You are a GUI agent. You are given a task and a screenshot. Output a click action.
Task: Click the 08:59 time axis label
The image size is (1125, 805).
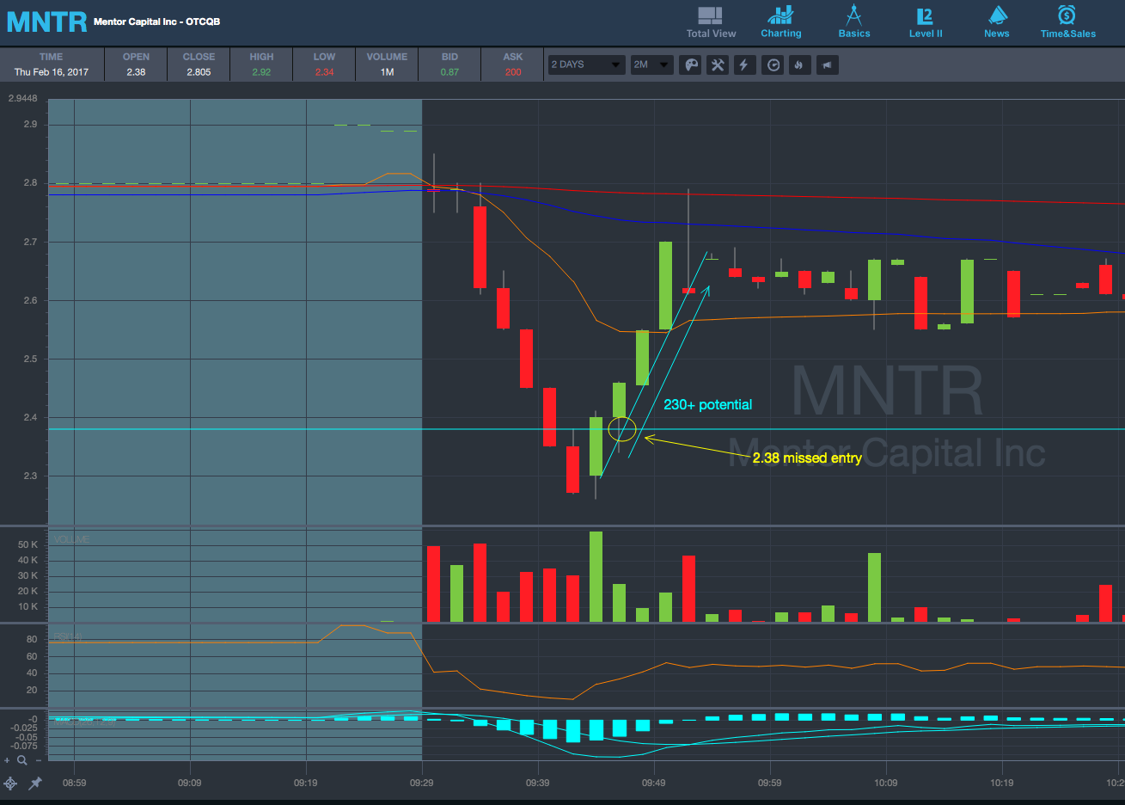coord(74,783)
